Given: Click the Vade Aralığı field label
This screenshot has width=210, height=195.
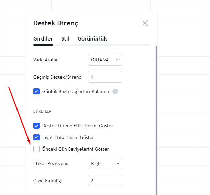Looking at the screenshot, I should tap(46, 60).
